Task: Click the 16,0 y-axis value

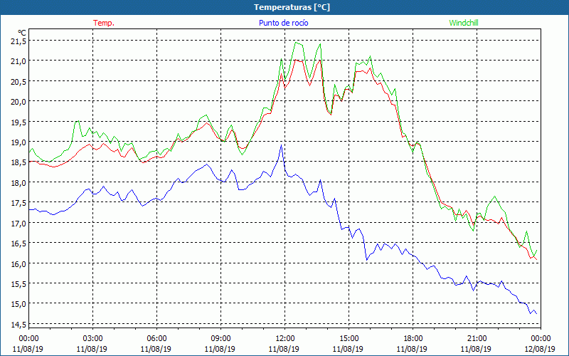Action: click(x=18, y=264)
